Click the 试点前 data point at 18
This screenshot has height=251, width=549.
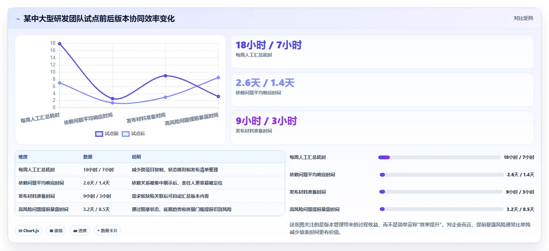[60, 44]
